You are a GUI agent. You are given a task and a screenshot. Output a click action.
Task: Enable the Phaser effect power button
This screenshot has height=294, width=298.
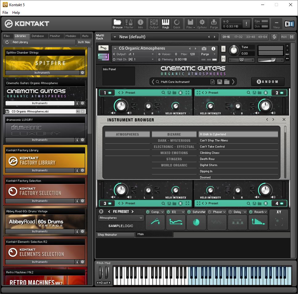click(x=210, y=212)
